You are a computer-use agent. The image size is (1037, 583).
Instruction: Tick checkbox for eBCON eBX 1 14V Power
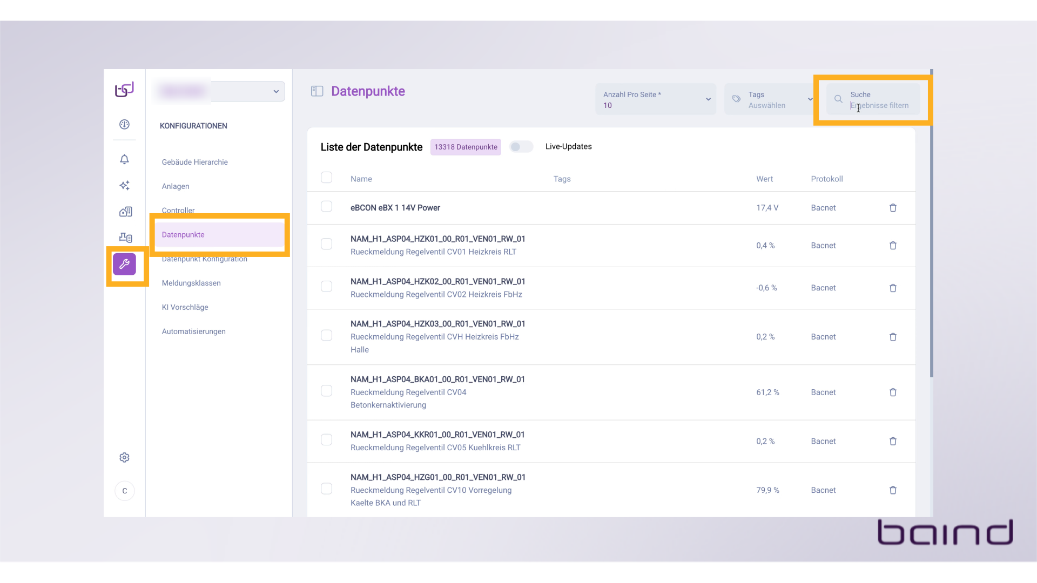click(x=326, y=207)
